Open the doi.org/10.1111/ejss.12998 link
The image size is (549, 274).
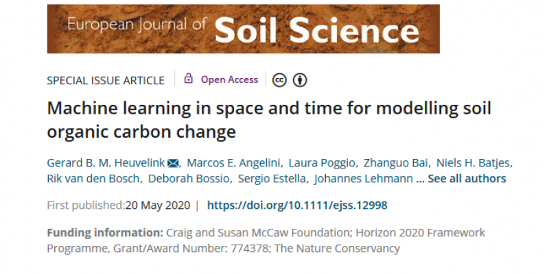click(299, 205)
